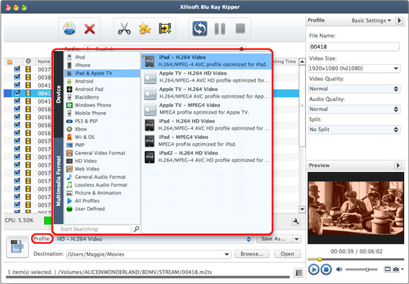Uncheck the 0037 file row checkbox
Image resolution: width=409 pixels, height=284 pixels.
[x=17, y=69]
